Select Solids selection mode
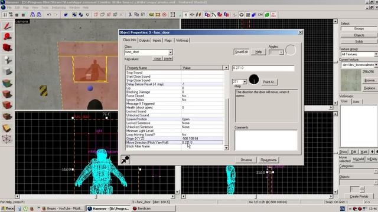Viewport: 378px width, 212px height. point(359,42)
